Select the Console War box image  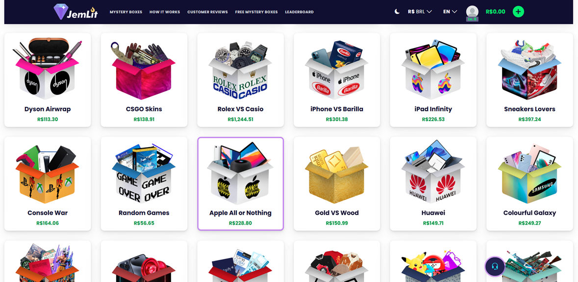48,174
